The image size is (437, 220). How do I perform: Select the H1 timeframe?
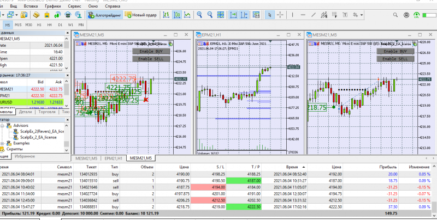tap(39, 25)
